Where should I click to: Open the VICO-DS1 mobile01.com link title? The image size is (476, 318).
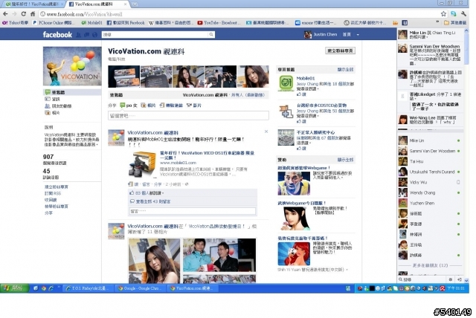(207, 155)
